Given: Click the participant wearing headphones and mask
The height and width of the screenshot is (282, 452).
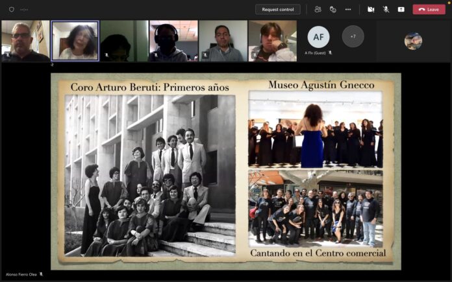Looking at the screenshot, I should 173,41.
